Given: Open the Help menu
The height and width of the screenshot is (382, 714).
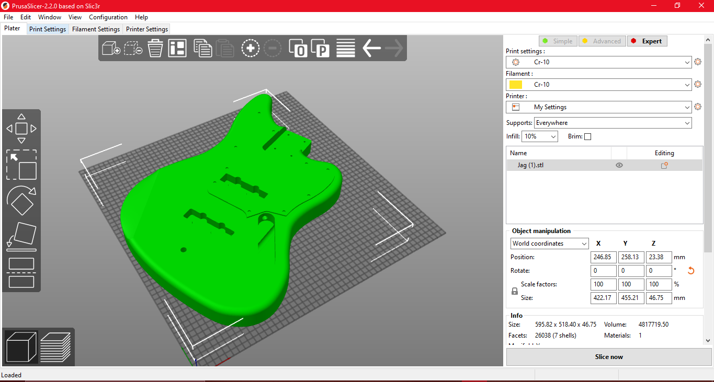Looking at the screenshot, I should pos(141,17).
